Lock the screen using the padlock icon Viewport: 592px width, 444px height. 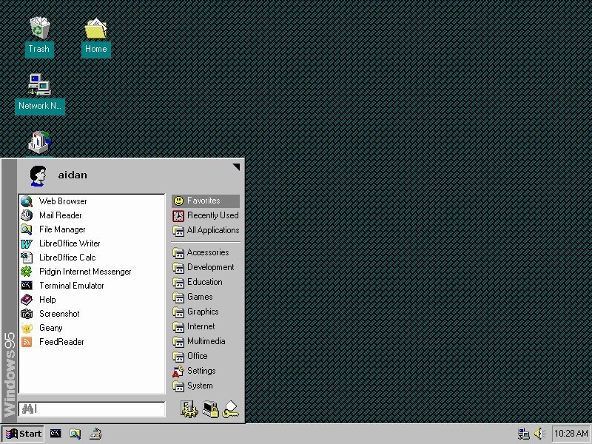[211, 408]
